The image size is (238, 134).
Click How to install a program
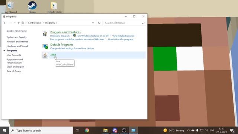(120, 39)
